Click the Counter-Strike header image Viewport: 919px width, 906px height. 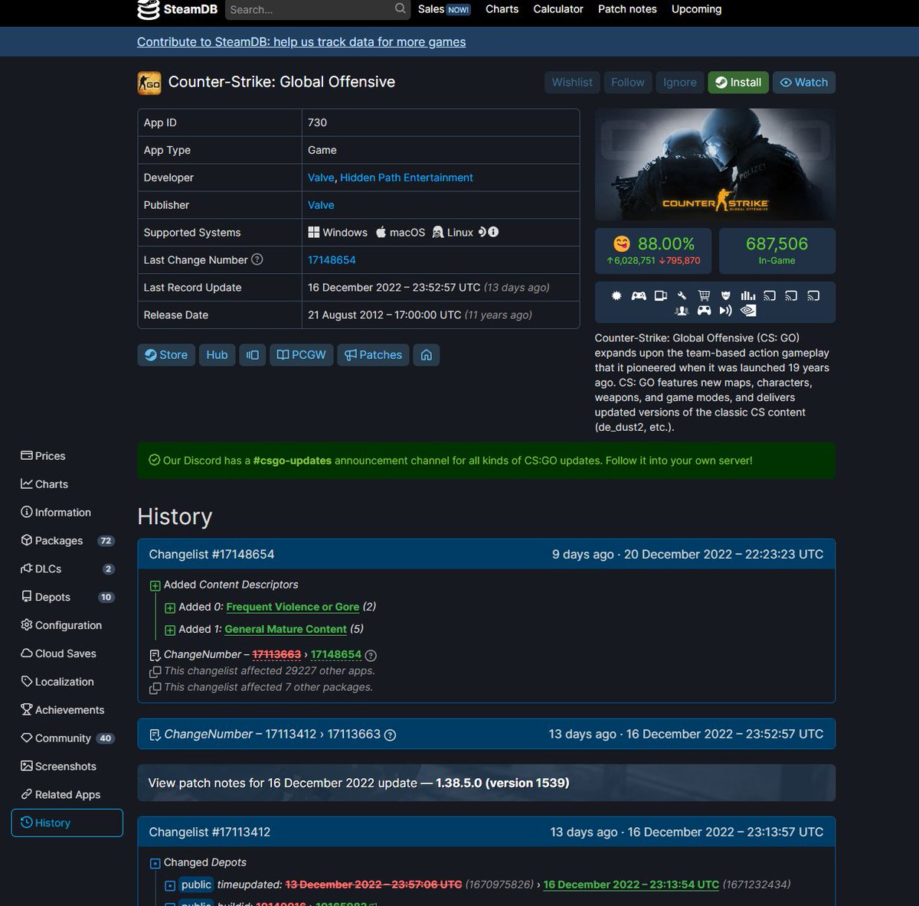pos(715,165)
